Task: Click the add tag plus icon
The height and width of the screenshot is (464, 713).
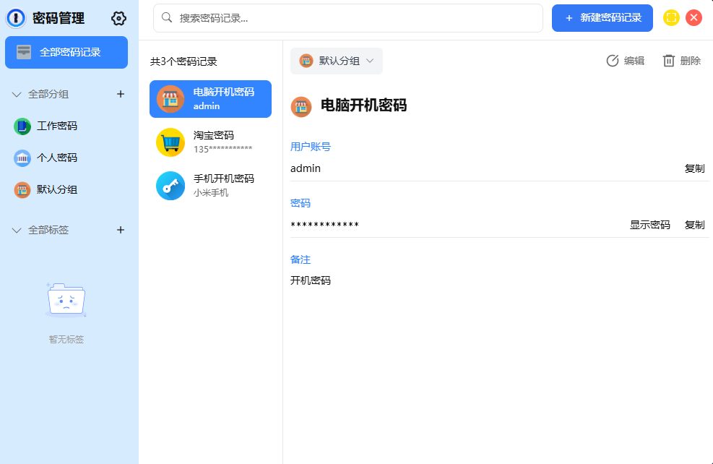Action: [121, 230]
